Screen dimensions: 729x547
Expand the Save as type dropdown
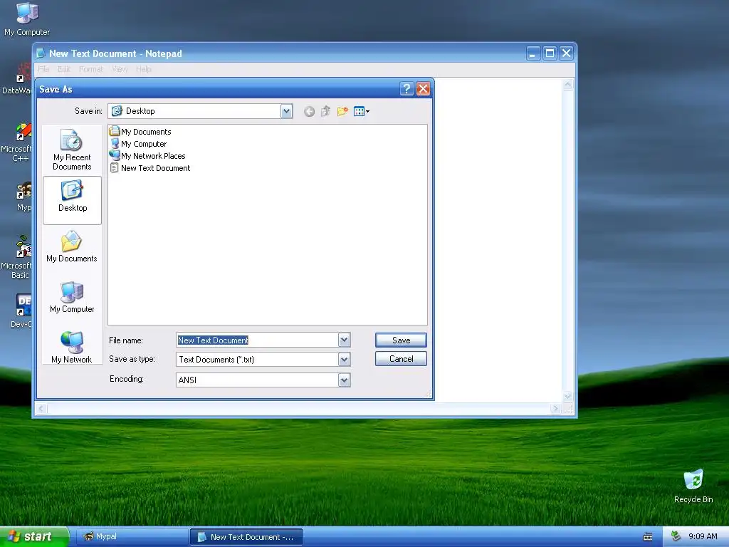[344, 360]
